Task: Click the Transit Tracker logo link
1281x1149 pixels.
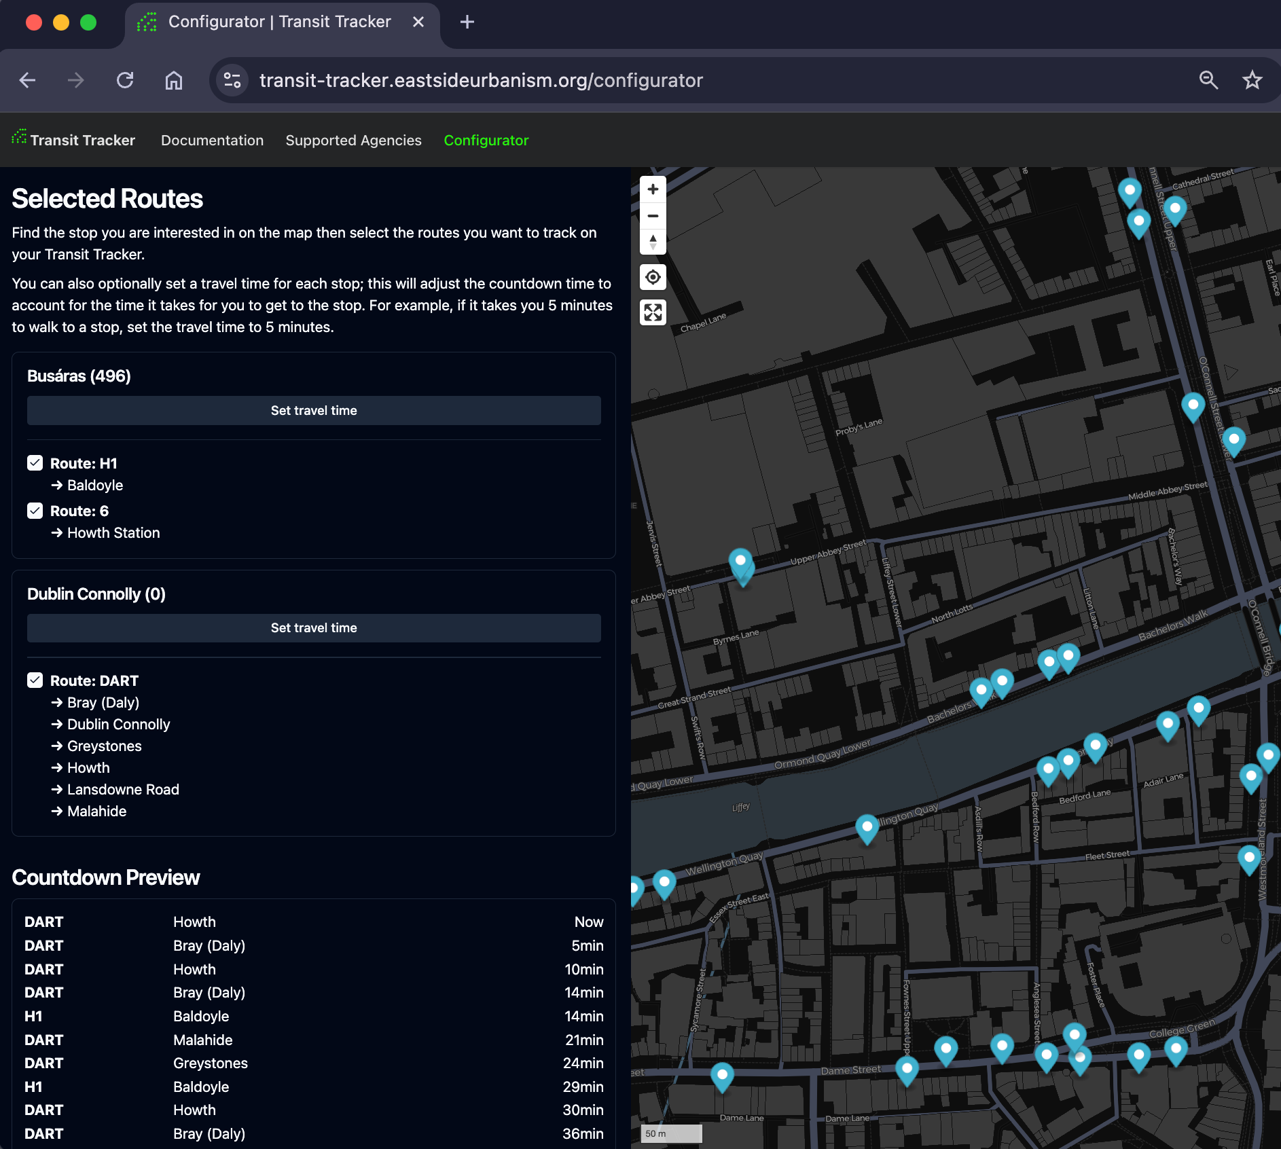Action: tap(73, 140)
